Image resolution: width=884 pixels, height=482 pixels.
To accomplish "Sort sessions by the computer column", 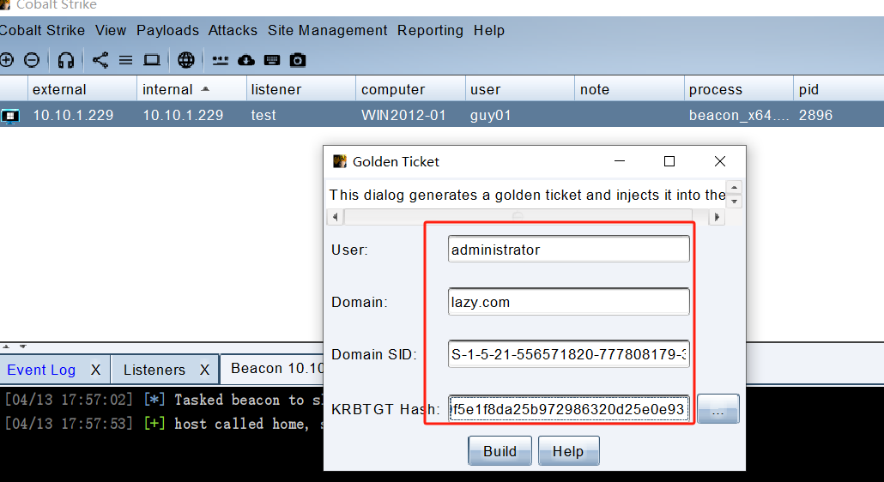I will 410,89.
